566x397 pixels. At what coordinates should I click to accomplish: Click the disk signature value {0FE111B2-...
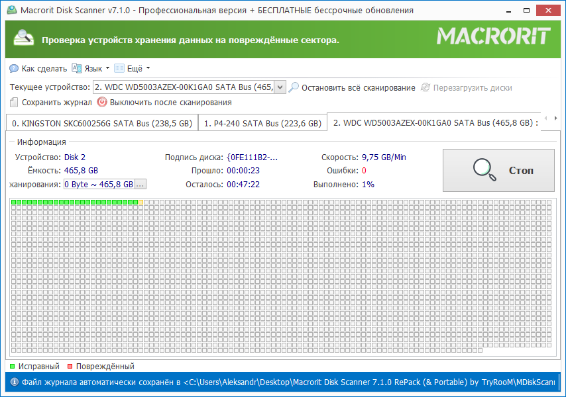[252, 157]
